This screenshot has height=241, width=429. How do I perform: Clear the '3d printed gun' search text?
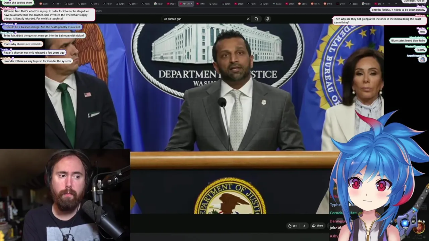(248, 19)
